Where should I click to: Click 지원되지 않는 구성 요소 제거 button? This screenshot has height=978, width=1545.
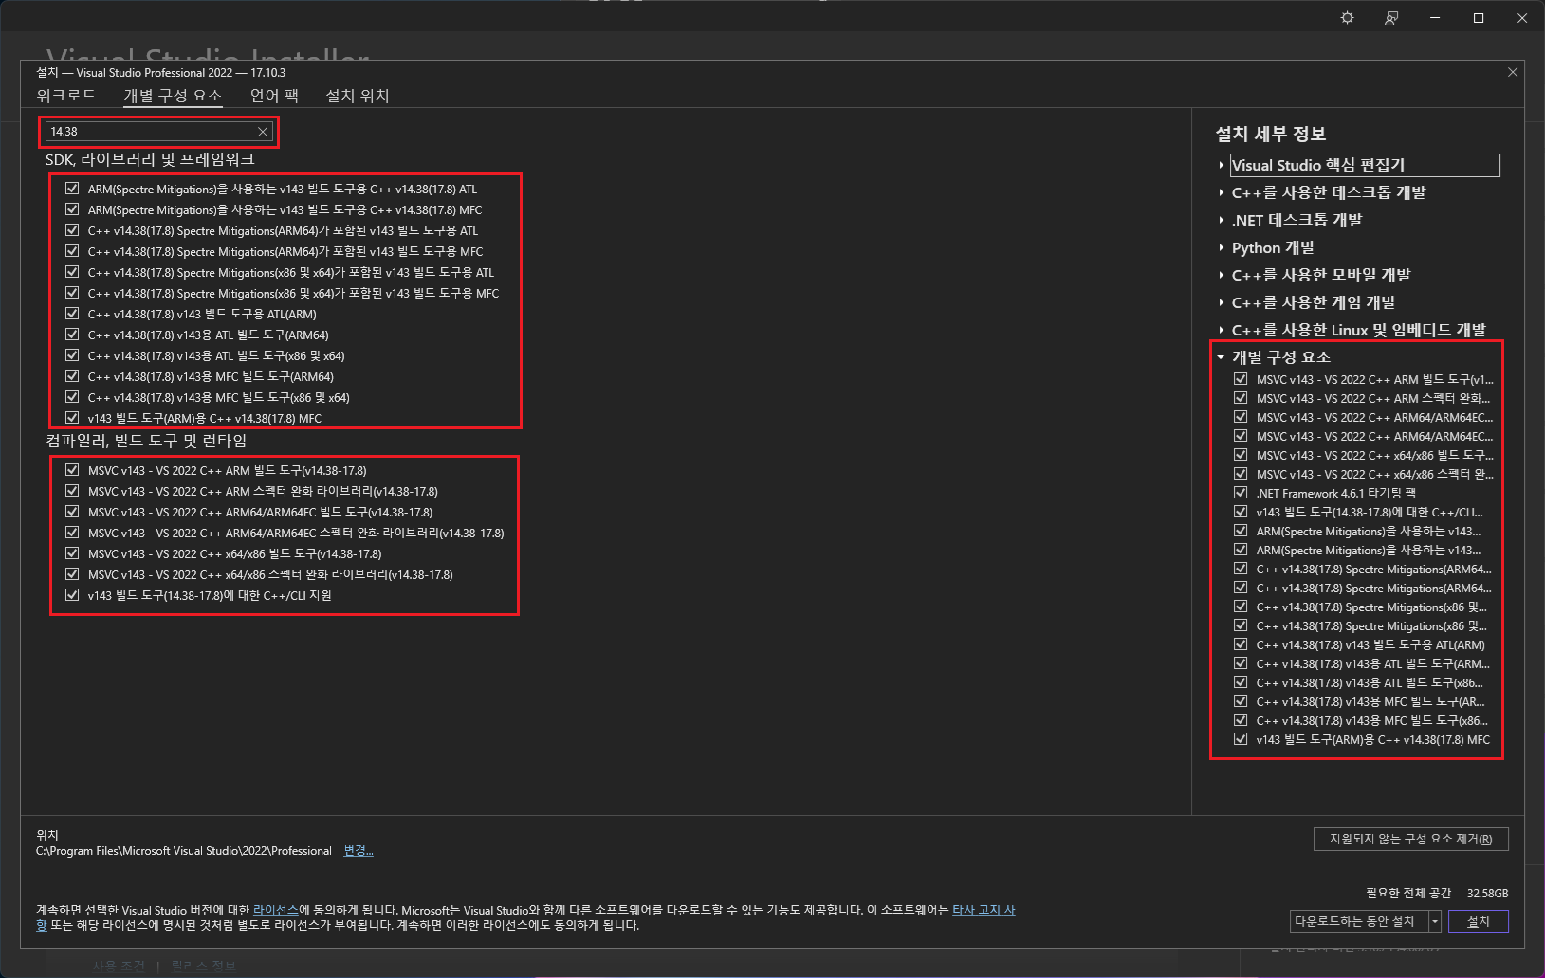(x=1410, y=839)
